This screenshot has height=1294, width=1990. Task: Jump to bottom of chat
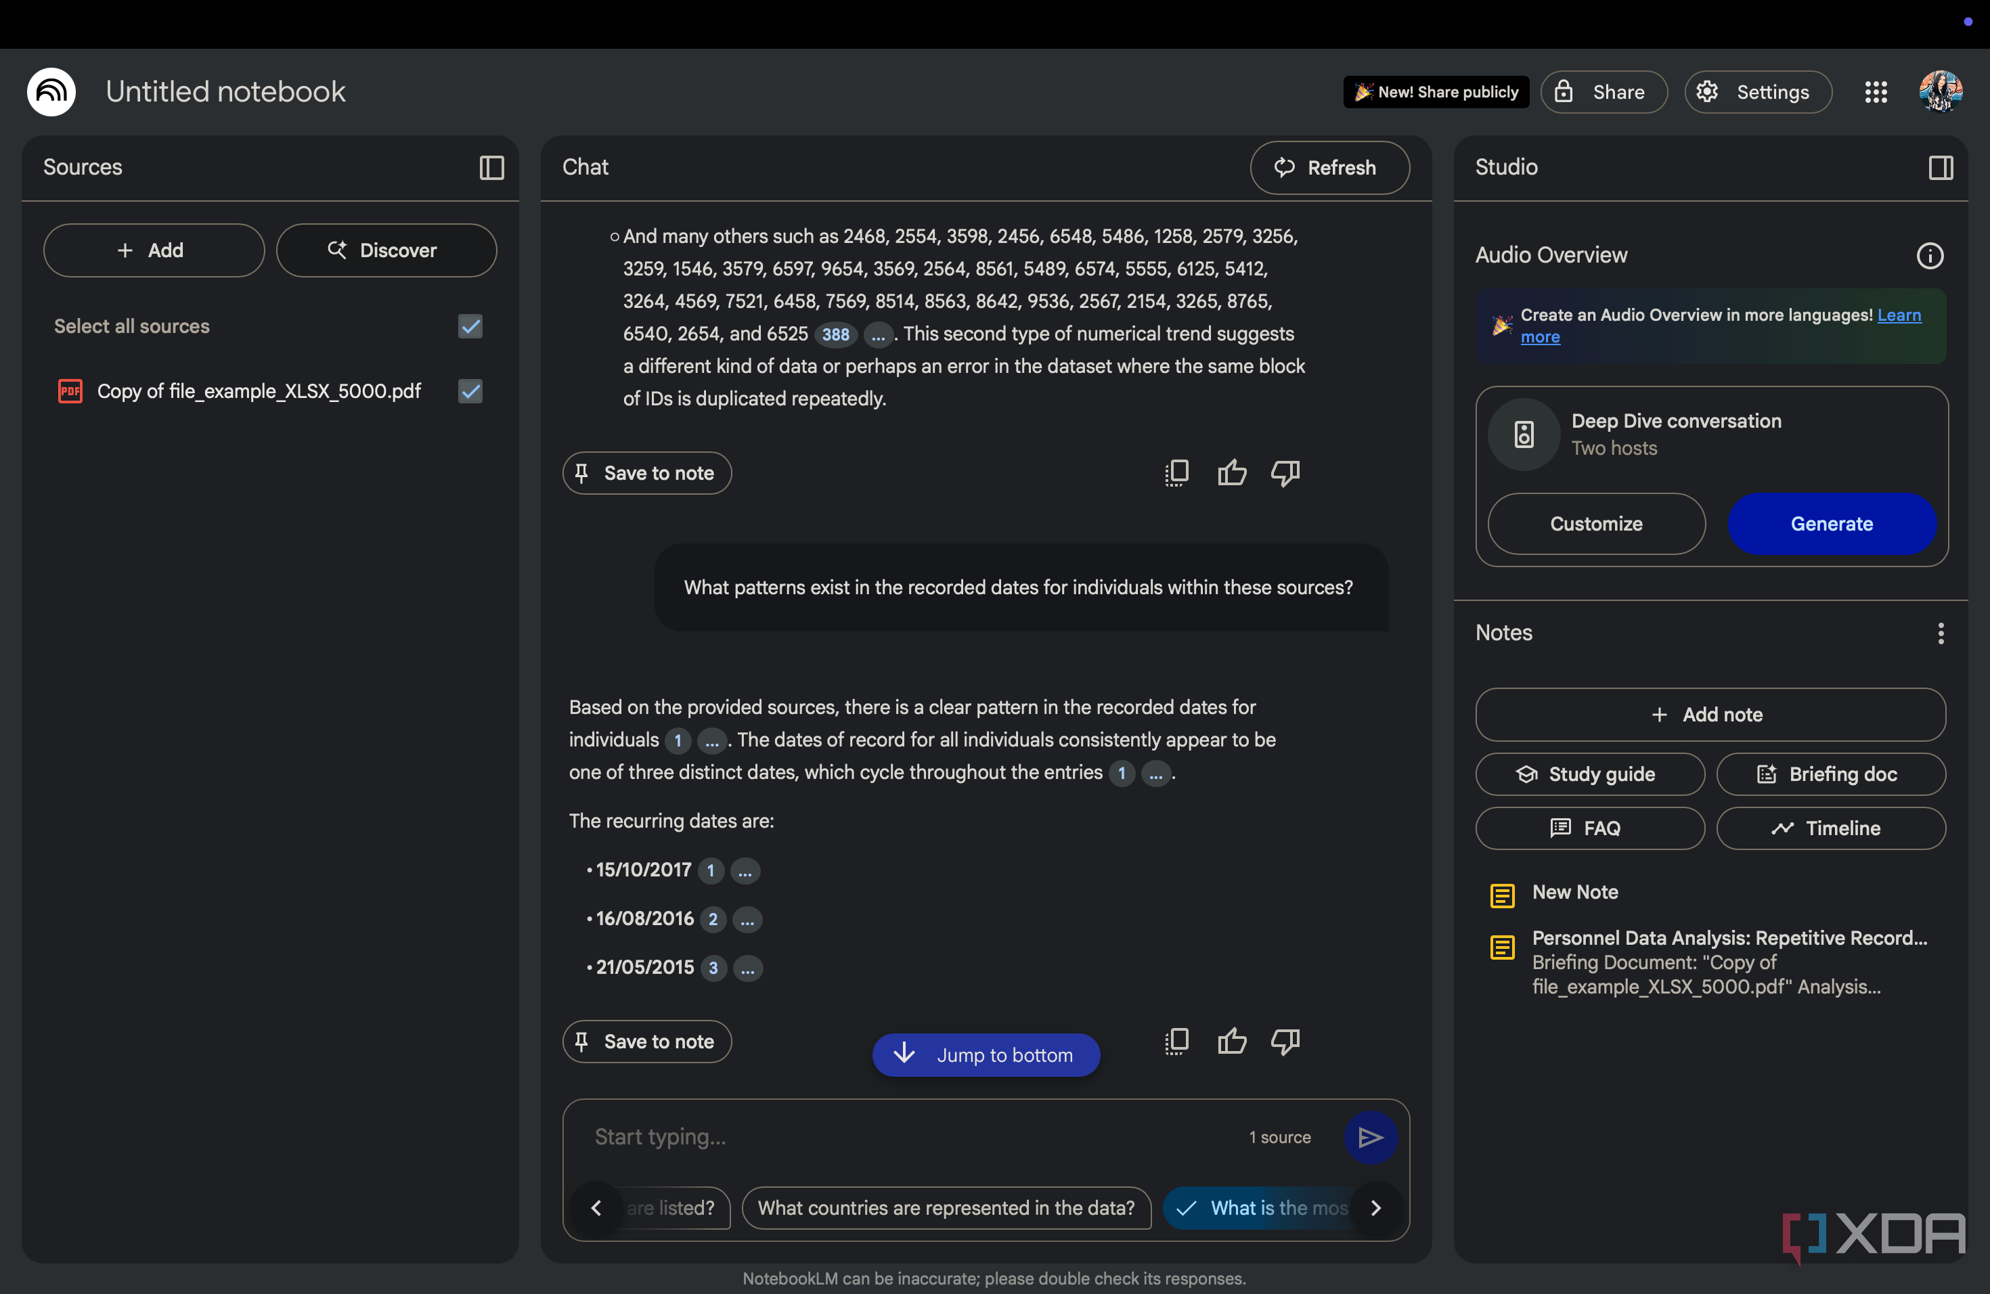coord(986,1055)
